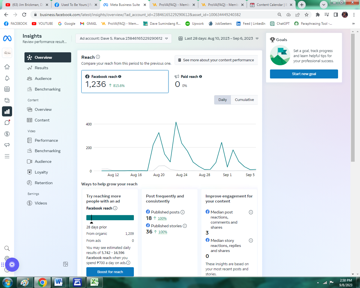Select the Paid reach metric card
Screen dimensions: 360x288
click(x=215, y=82)
